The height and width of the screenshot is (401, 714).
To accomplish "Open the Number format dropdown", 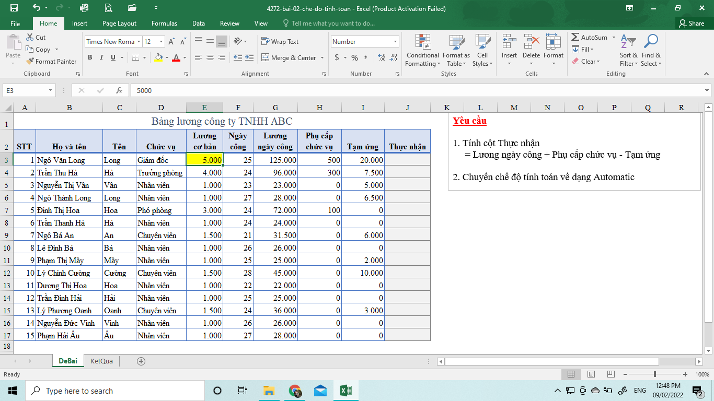I will click(395, 42).
